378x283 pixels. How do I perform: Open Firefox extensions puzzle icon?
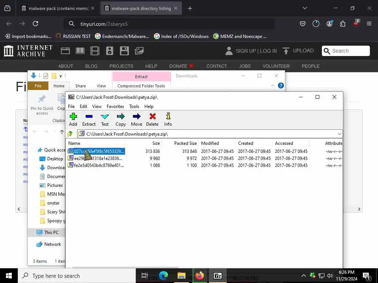pos(343,24)
